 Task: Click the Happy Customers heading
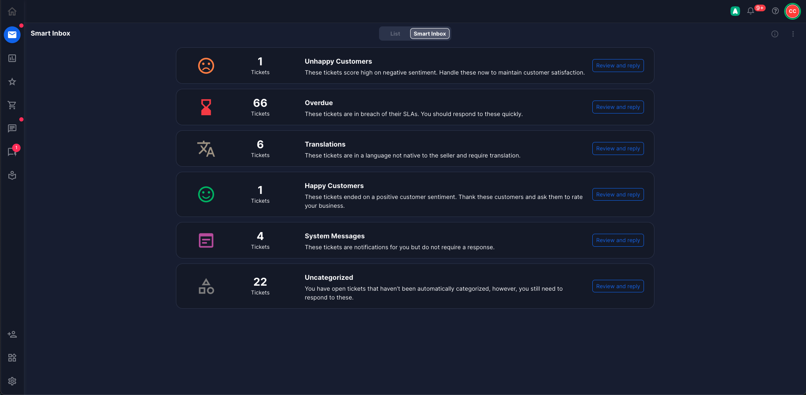coord(334,186)
